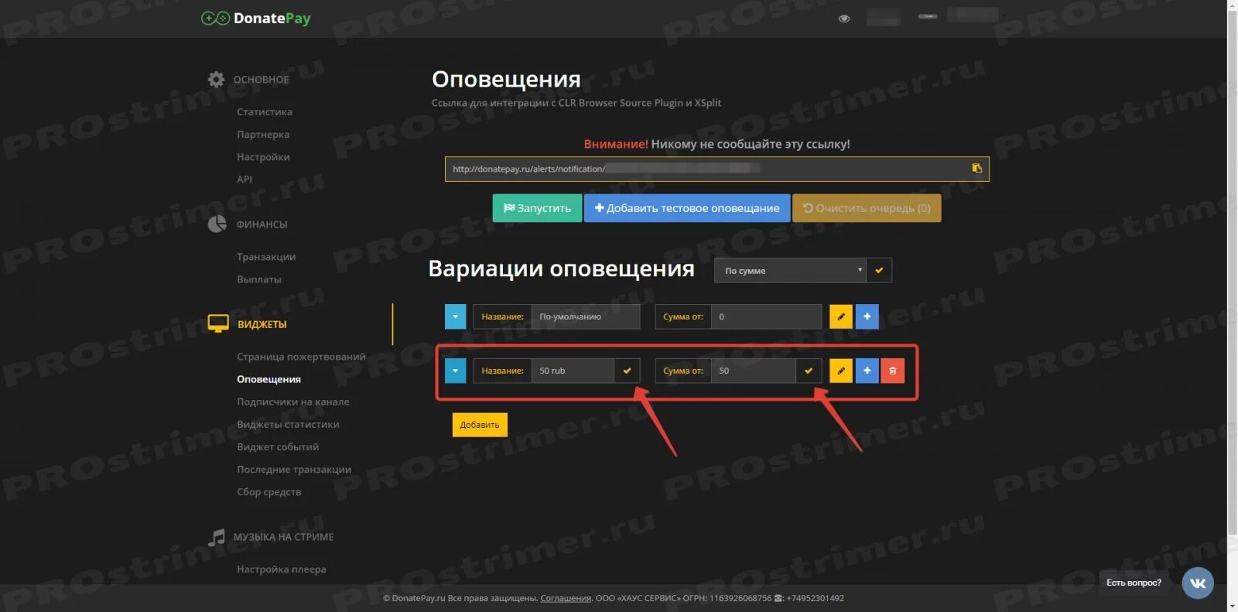Confirm the По сумме selection with the checkmark
The width and height of the screenshot is (1238, 612).
point(879,271)
